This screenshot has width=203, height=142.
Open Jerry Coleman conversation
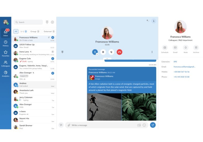coord(34,99)
